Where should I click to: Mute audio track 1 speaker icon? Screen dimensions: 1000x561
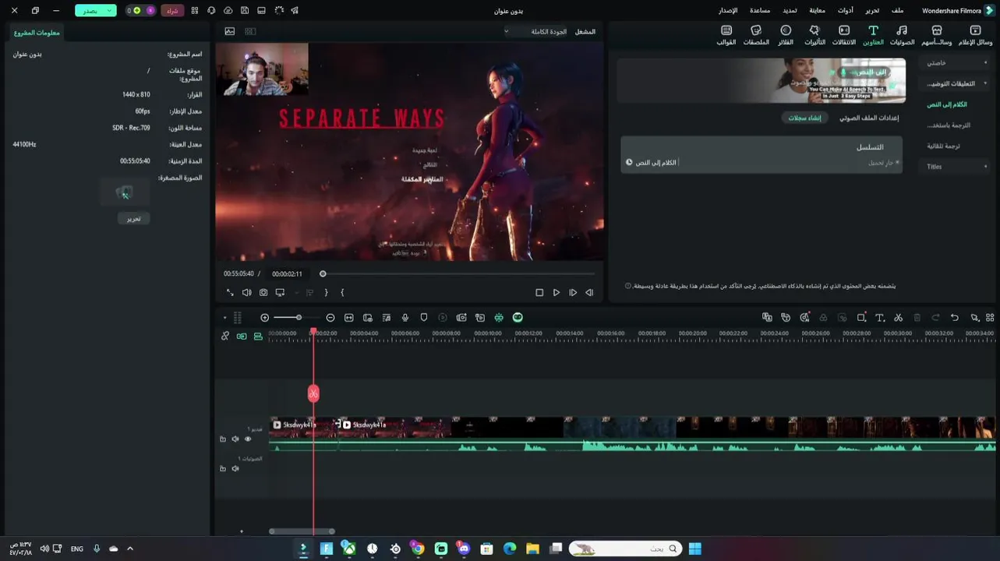click(235, 469)
